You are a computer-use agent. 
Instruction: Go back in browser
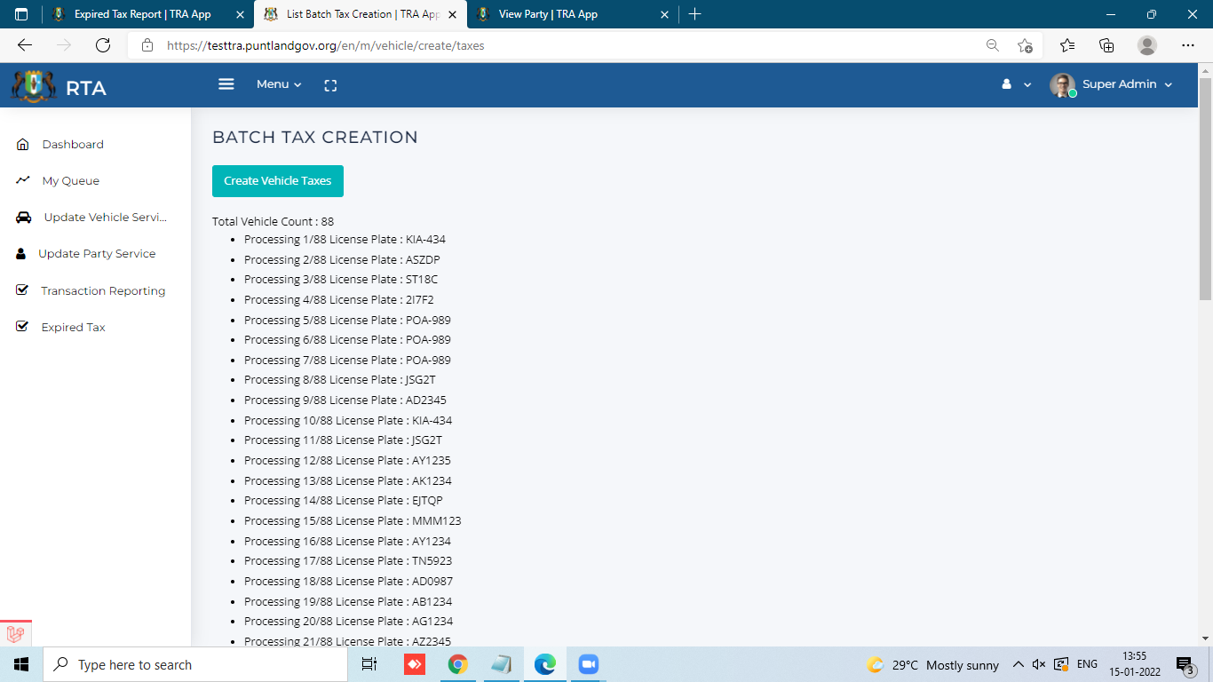click(25, 45)
